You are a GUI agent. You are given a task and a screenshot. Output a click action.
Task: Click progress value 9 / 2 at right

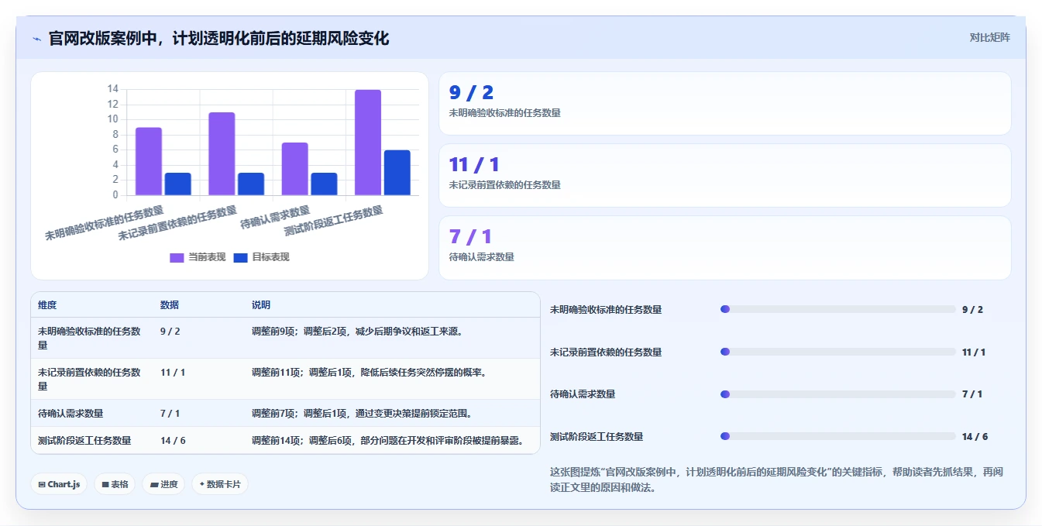(x=972, y=309)
